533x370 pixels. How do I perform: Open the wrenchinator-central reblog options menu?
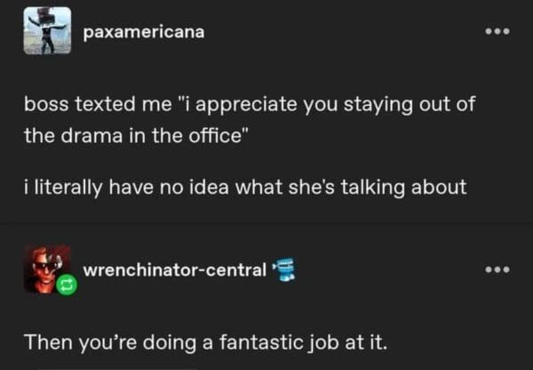(x=497, y=269)
